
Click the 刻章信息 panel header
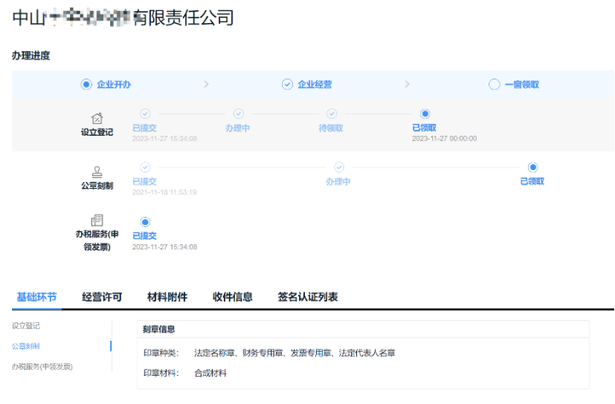(x=363, y=330)
